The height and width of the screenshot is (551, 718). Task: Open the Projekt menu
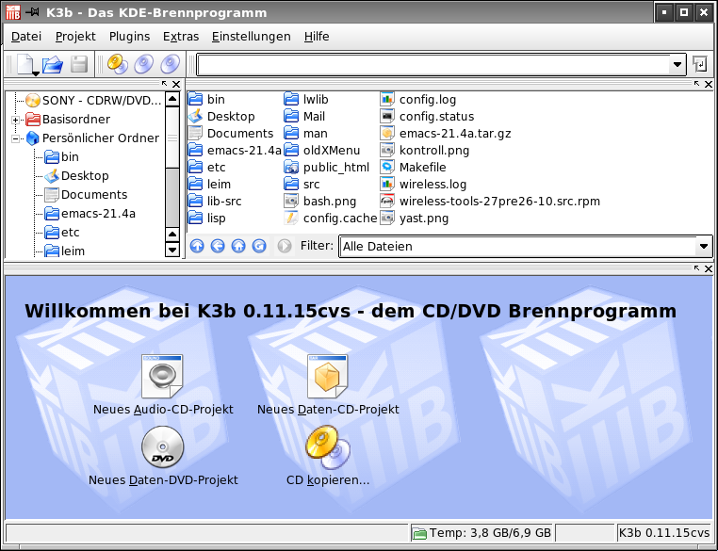pos(75,36)
